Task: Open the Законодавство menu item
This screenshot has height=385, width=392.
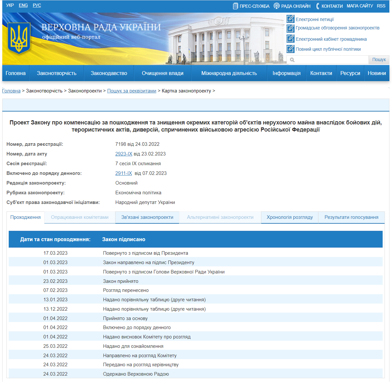Action: (x=109, y=73)
